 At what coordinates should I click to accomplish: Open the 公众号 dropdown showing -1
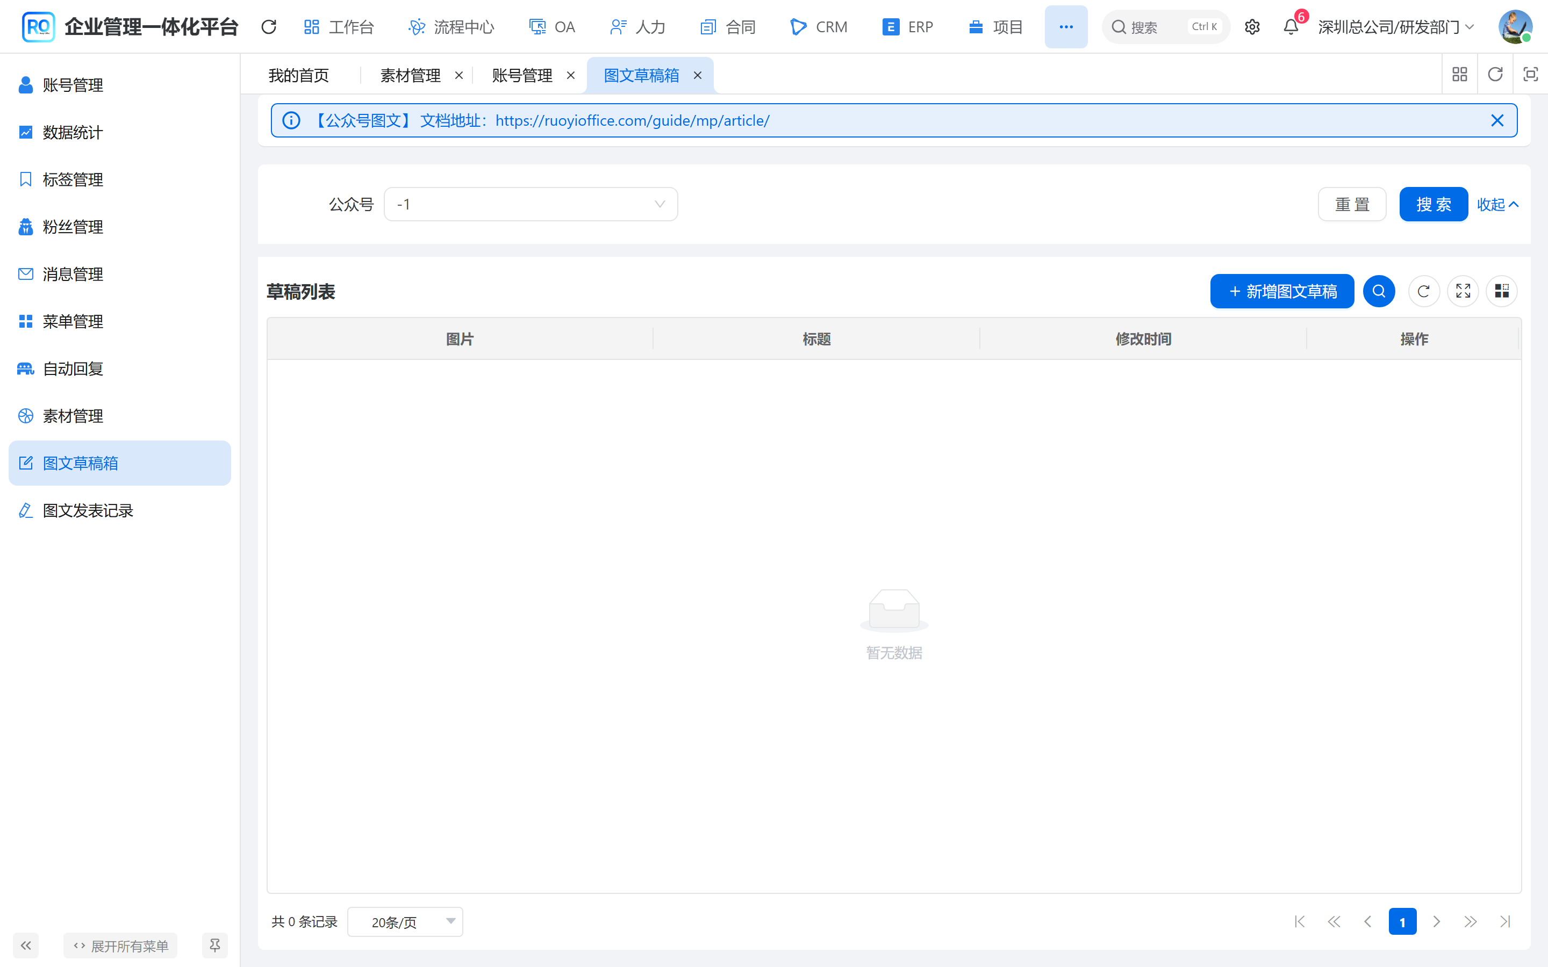click(x=531, y=204)
